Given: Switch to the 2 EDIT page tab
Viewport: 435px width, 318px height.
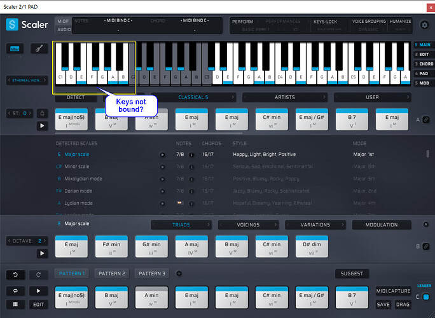Looking at the screenshot, I should point(424,55).
